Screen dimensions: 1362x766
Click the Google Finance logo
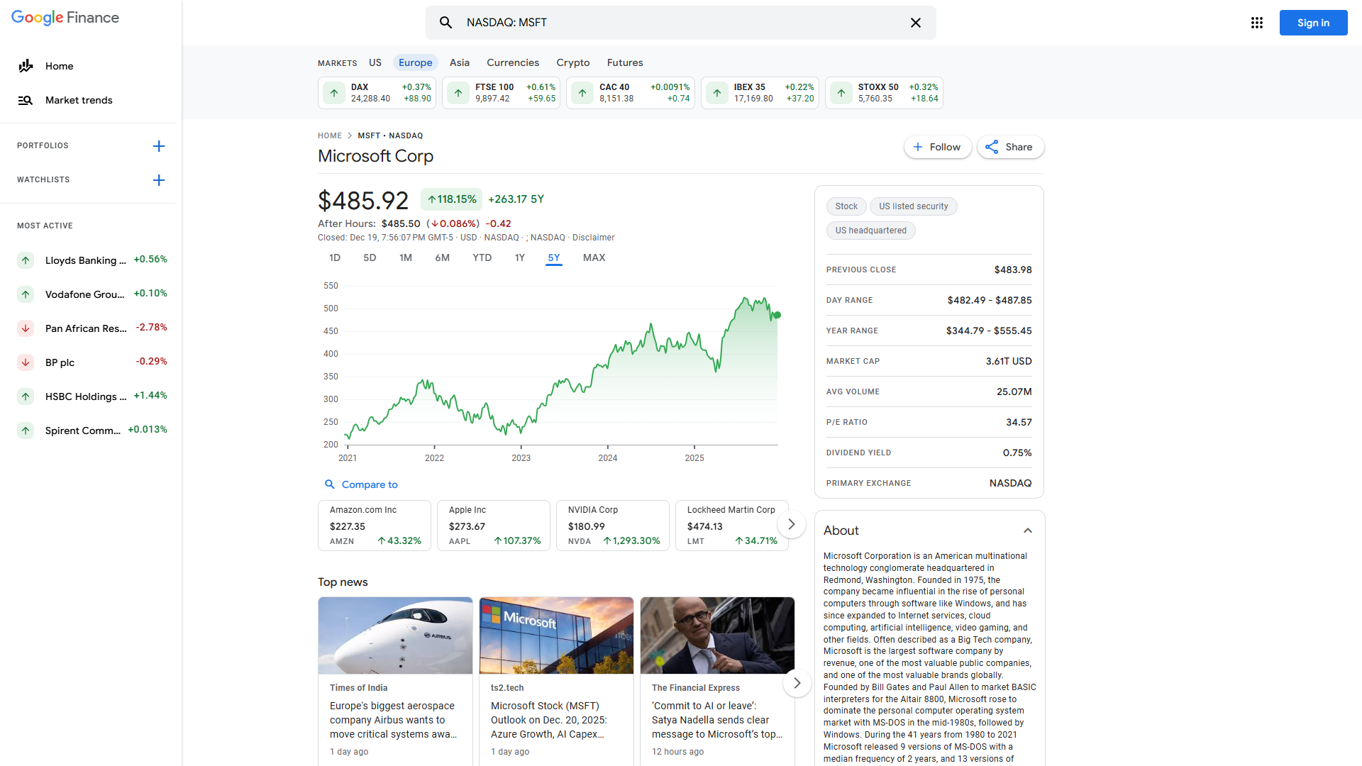65,18
